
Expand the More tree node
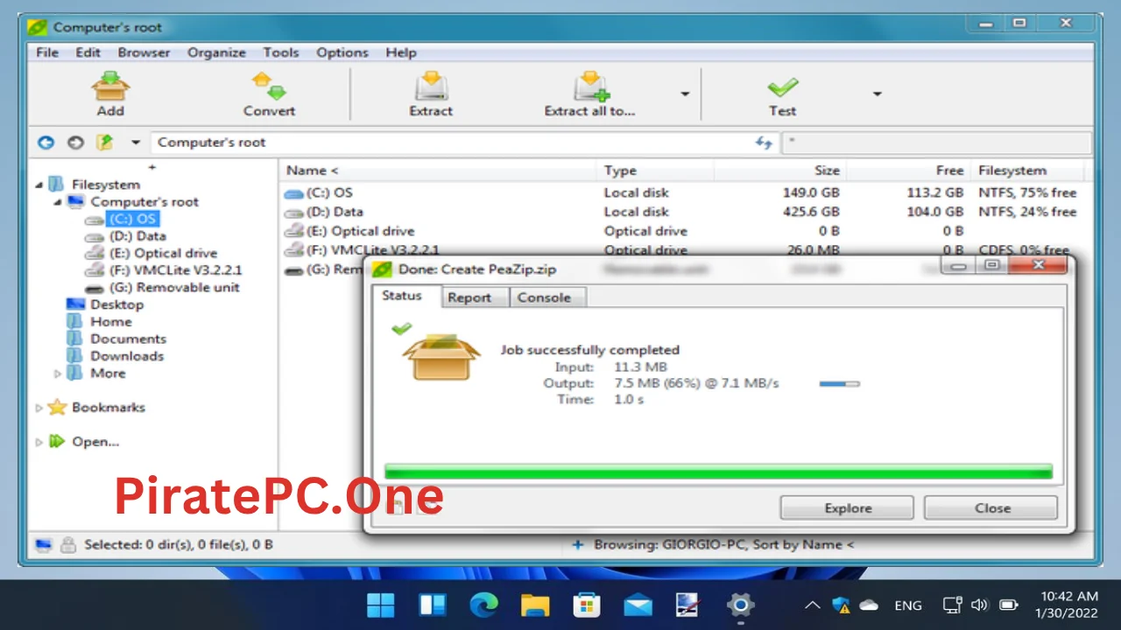coord(58,374)
